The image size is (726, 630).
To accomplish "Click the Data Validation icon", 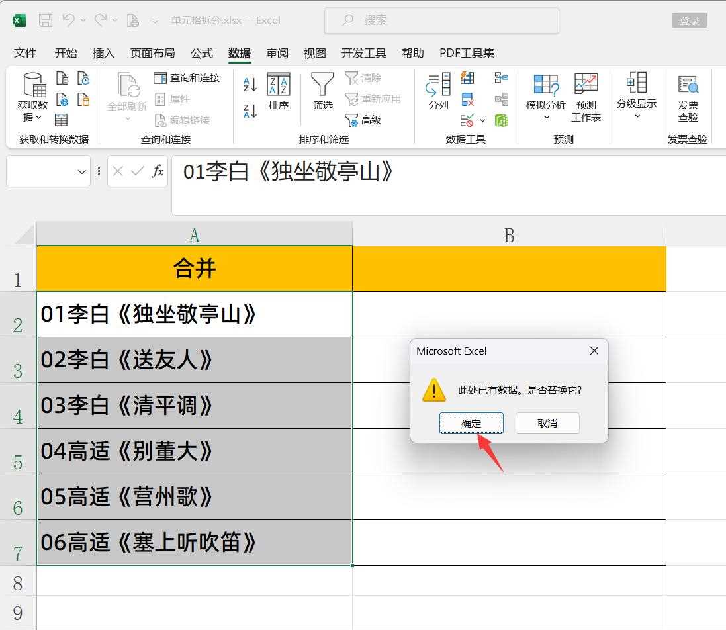I will (467, 120).
